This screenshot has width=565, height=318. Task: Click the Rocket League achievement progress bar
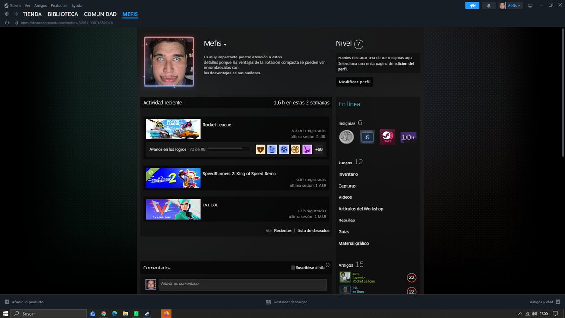pos(228,149)
